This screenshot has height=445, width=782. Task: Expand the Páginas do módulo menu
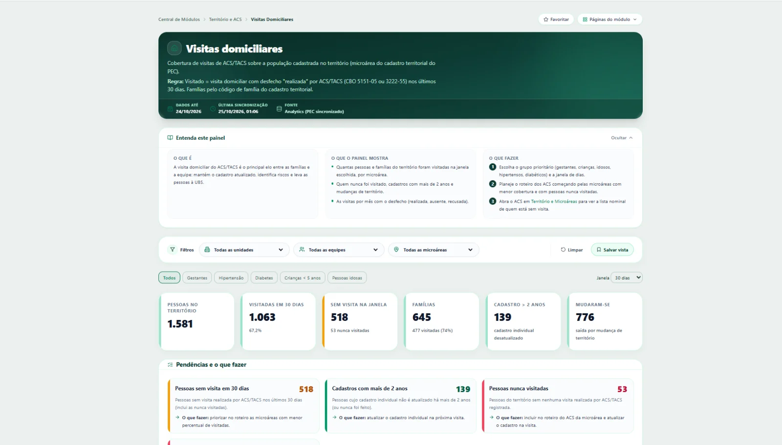click(610, 20)
